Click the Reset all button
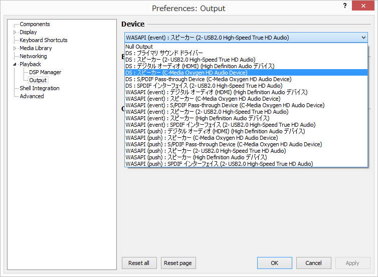The height and width of the screenshot is (277, 378). click(139, 263)
